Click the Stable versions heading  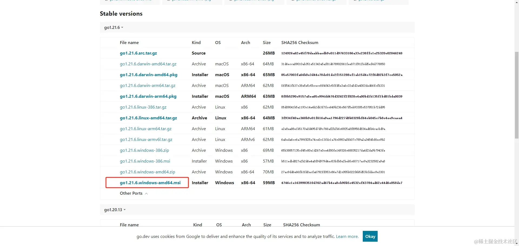[x=121, y=14]
